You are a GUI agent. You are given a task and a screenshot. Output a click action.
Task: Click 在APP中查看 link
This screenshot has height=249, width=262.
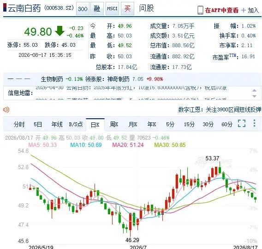click(x=222, y=10)
